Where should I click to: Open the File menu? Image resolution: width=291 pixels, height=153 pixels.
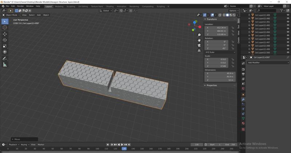coord(7,6)
